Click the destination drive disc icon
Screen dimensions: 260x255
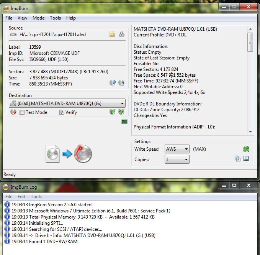tap(13, 103)
